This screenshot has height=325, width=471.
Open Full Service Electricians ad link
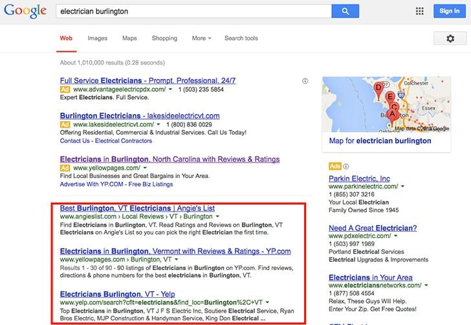click(148, 80)
